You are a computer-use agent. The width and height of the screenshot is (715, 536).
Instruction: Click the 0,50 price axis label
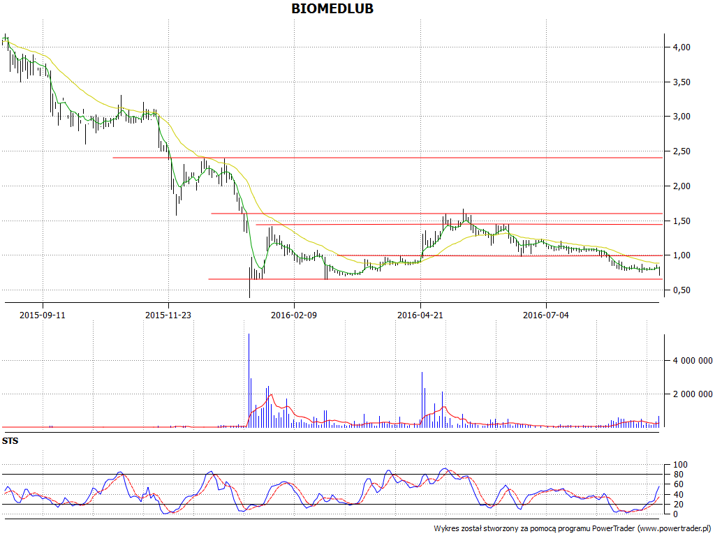[x=681, y=290]
